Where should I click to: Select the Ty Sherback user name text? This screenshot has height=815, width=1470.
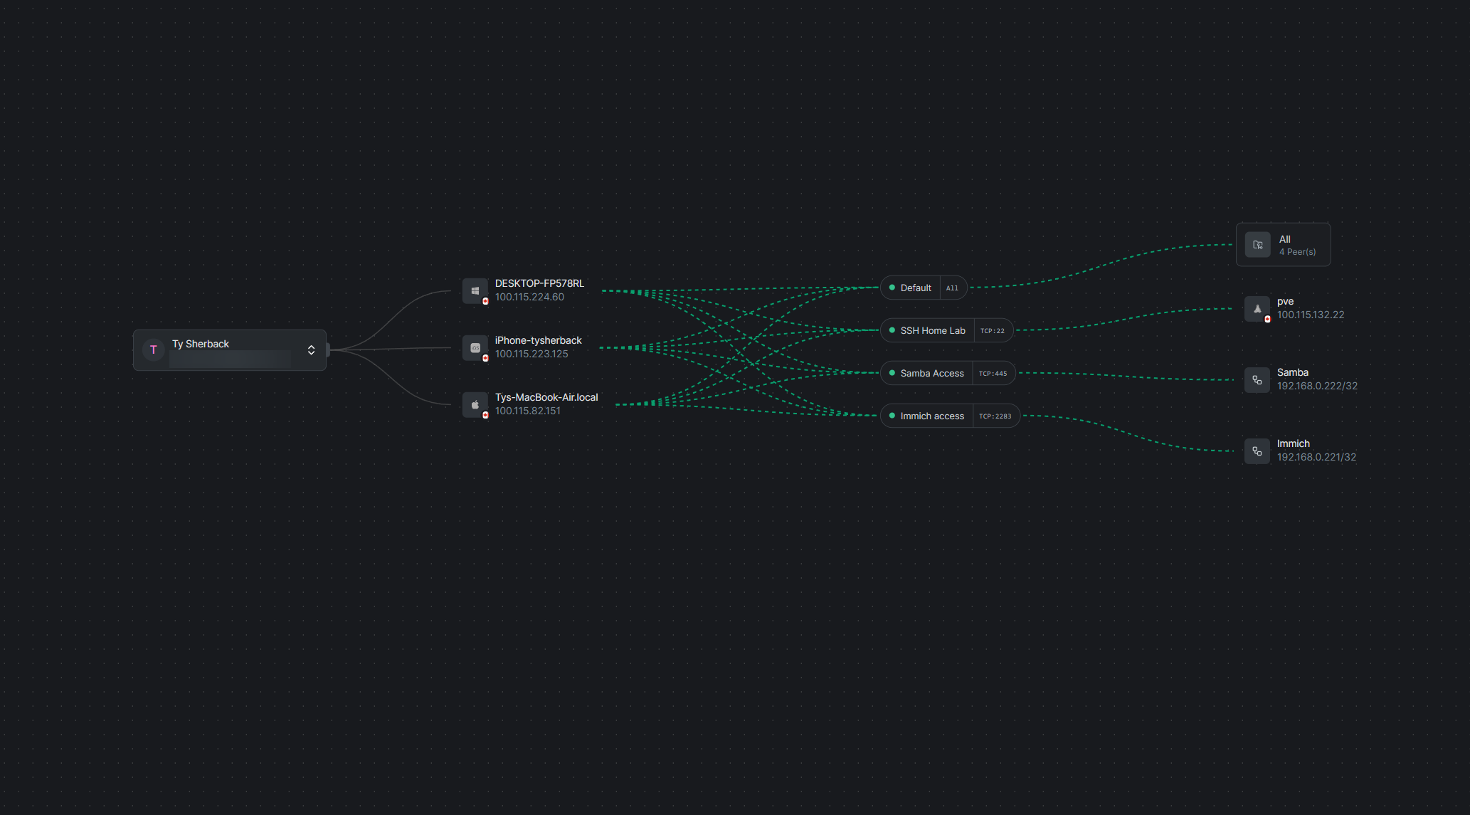[x=201, y=344]
